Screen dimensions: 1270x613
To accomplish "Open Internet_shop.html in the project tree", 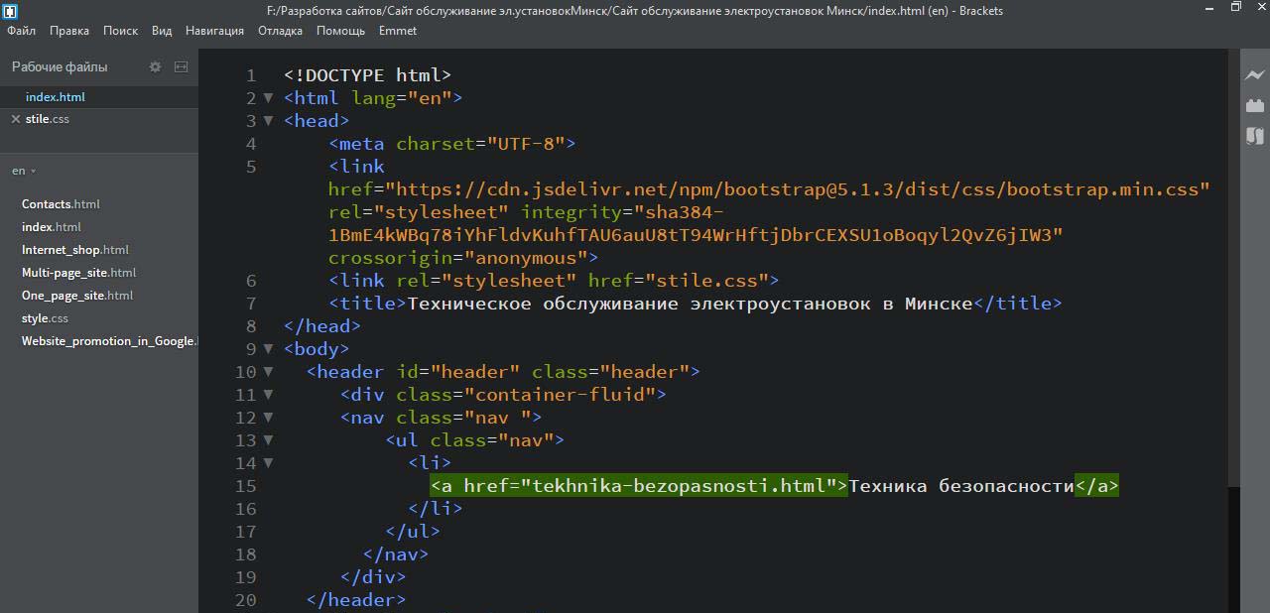I will [x=74, y=250].
